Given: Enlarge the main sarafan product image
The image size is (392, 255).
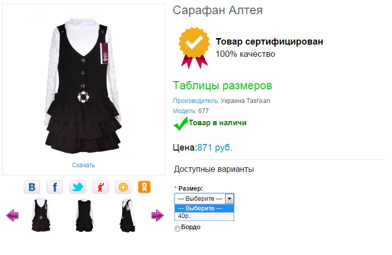Looking at the screenshot, I should point(83,86).
